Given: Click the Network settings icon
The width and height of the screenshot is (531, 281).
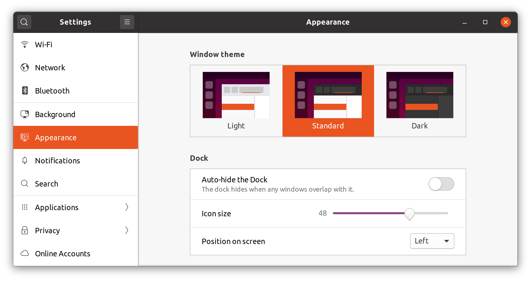Looking at the screenshot, I should pos(25,67).
